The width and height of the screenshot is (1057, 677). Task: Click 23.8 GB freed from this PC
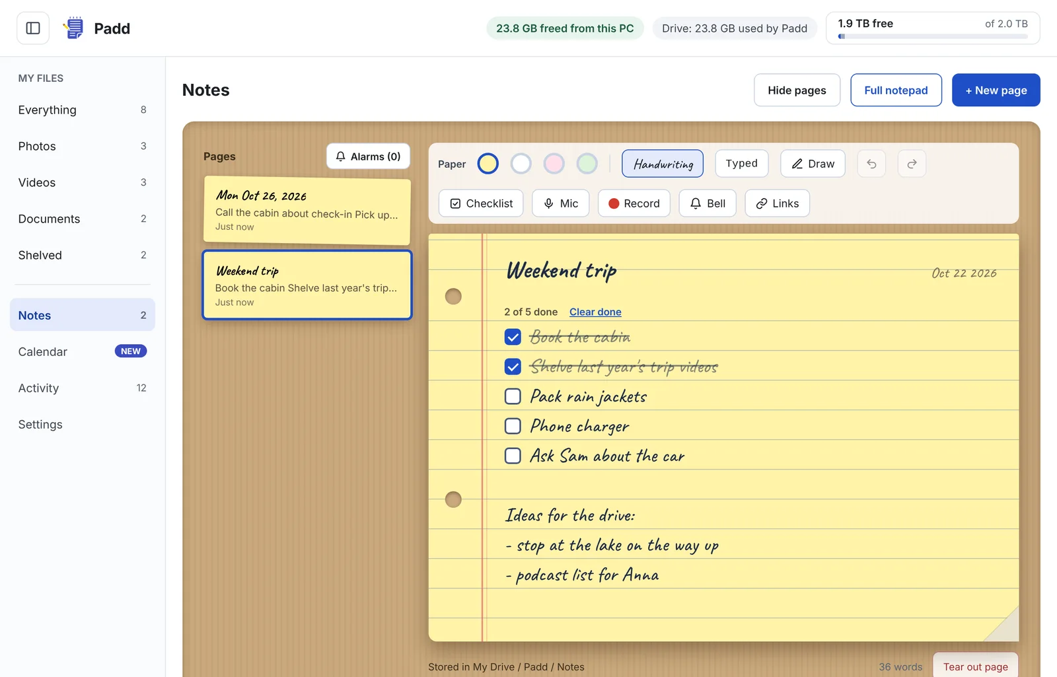point(565,28)
